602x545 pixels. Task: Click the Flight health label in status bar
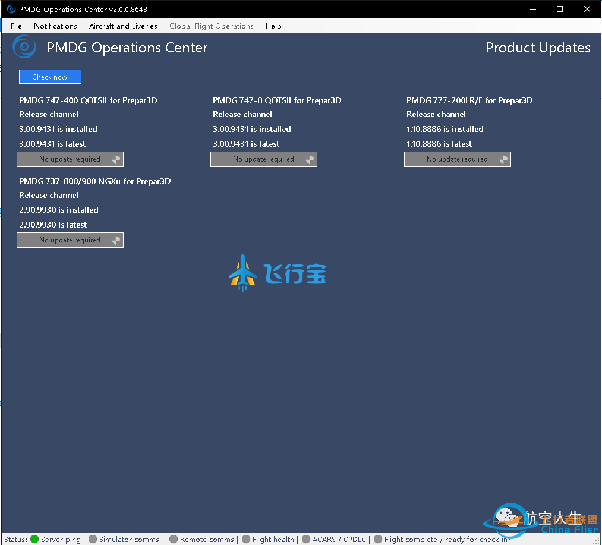pos(273,539)
